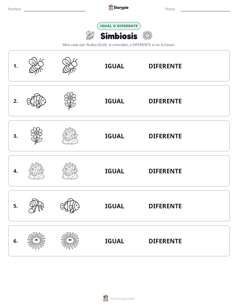This screenshot has width=238, height=308.
Task: Click the second sea anemone in row 6
Action: 70,241
